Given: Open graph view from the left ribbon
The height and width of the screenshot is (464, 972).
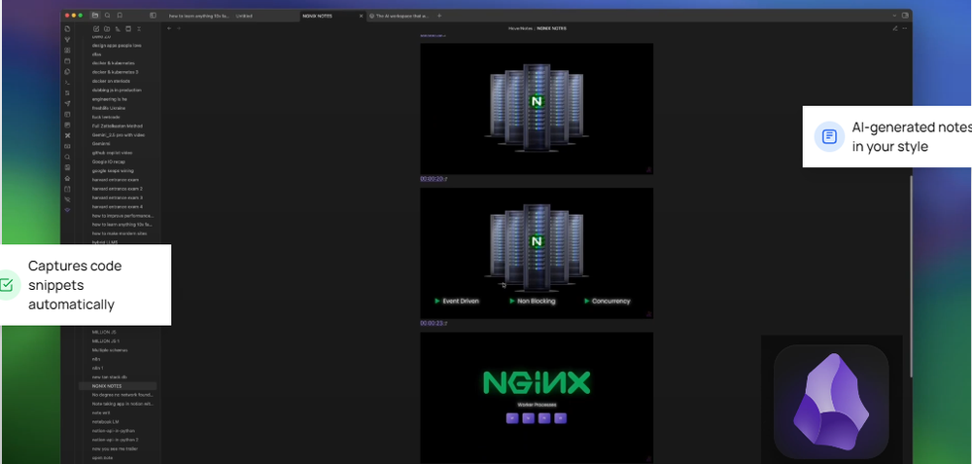Looking at the screenshot, I should click(x=67, y=40).
